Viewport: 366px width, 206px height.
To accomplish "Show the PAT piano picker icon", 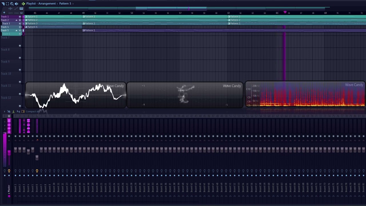I will 21,9.
